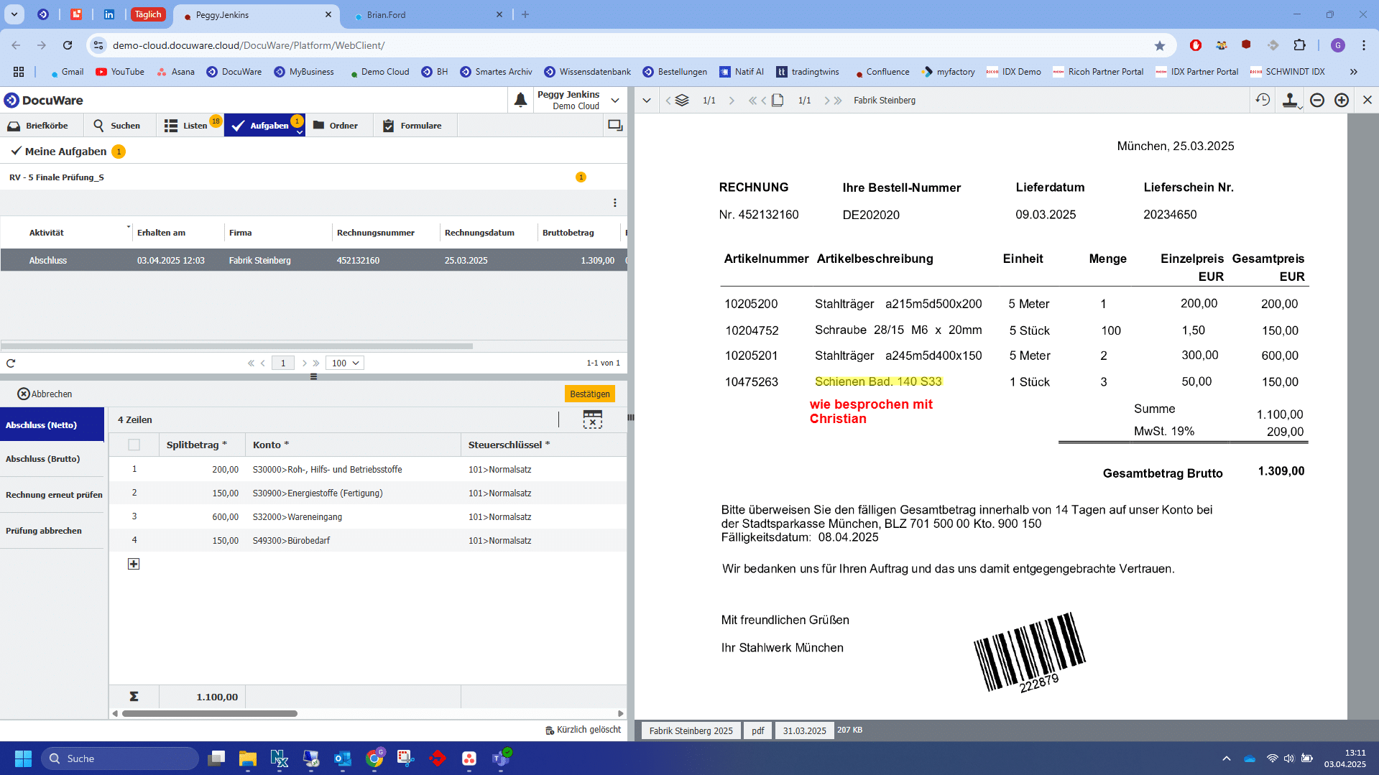Click the clear table icon above split rows

point(592,419)
